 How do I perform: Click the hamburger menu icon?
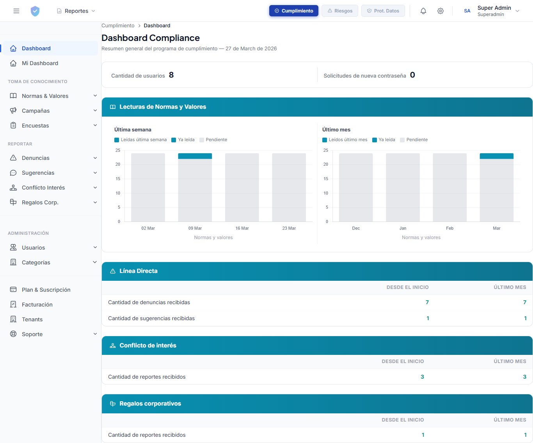(16, 11)
